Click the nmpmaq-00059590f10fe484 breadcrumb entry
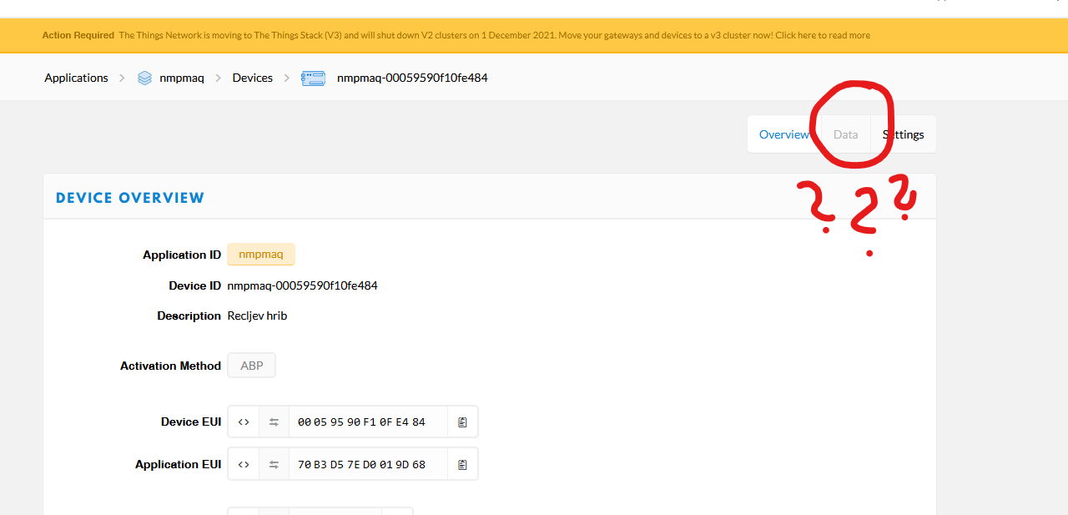Image resolution: width=1068 pixels, height=515 pixels. [x=412, y=78]
